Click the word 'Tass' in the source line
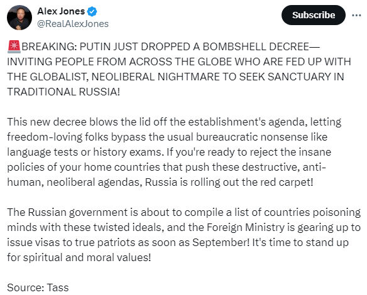Viewport: 367px width, 295px height. click(58, 287)
